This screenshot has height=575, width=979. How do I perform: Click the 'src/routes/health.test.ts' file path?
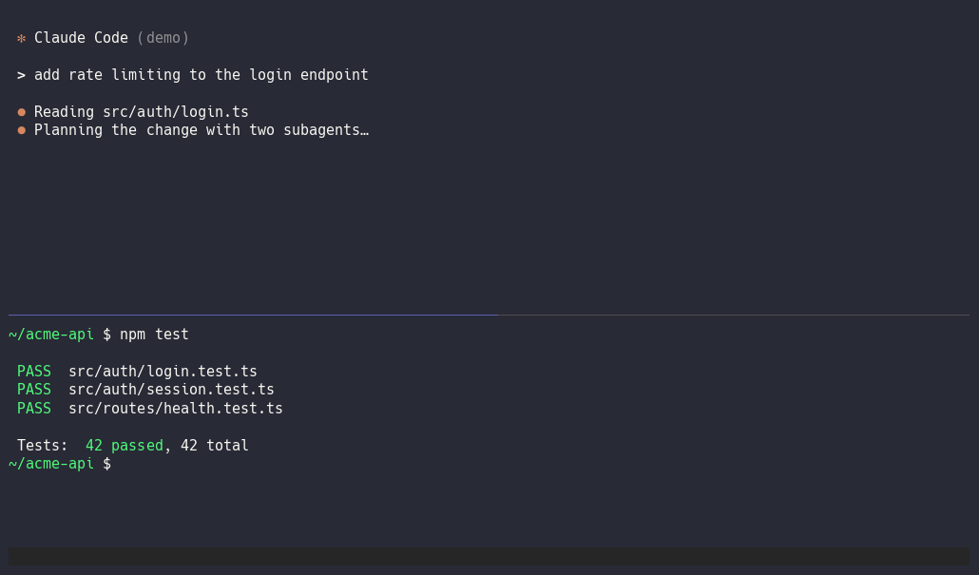(x=176, y=409)
